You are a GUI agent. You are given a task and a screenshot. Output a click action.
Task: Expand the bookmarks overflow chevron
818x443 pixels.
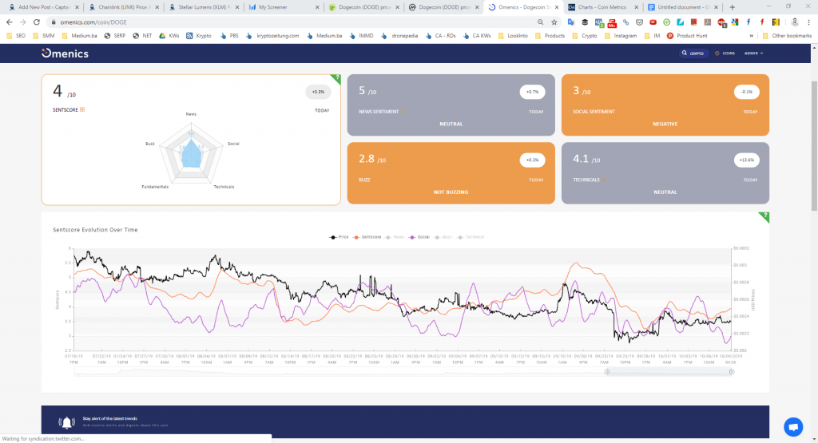tap(751, 36)
